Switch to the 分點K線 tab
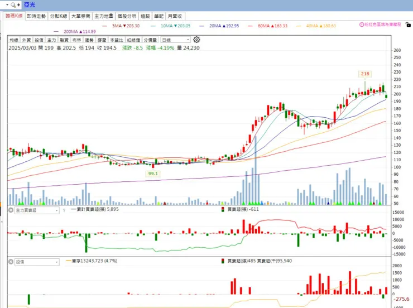 pos(59,16)
